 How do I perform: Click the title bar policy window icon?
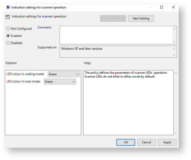(x=8, y=7)
